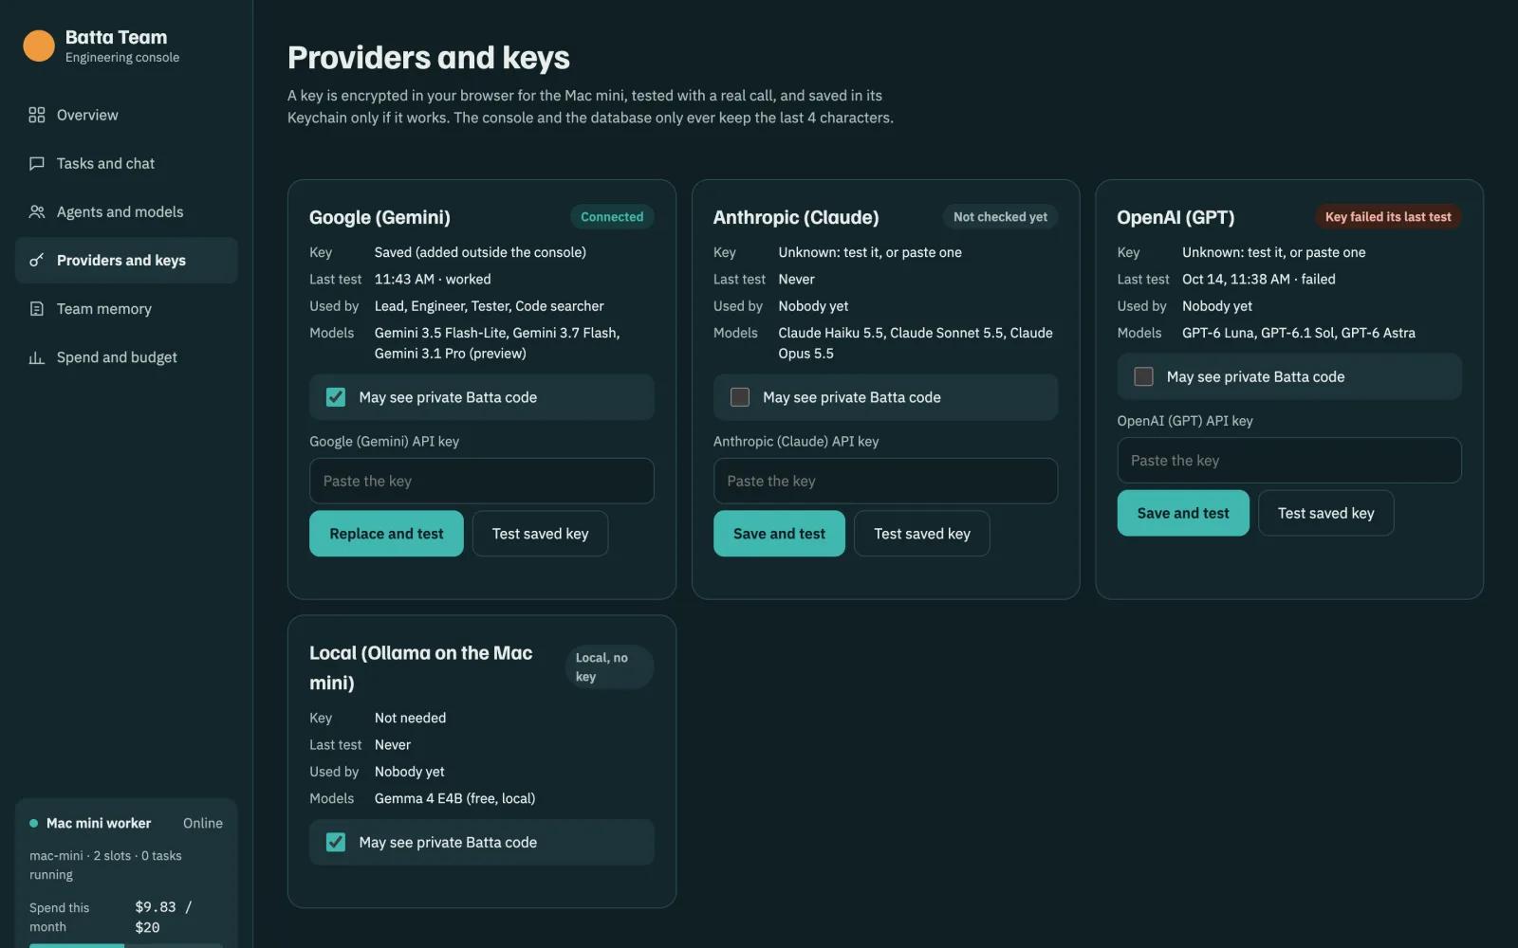Click mac-mini 2 slots 0 tasks text
1518x948 pixels.
point(105,865)
